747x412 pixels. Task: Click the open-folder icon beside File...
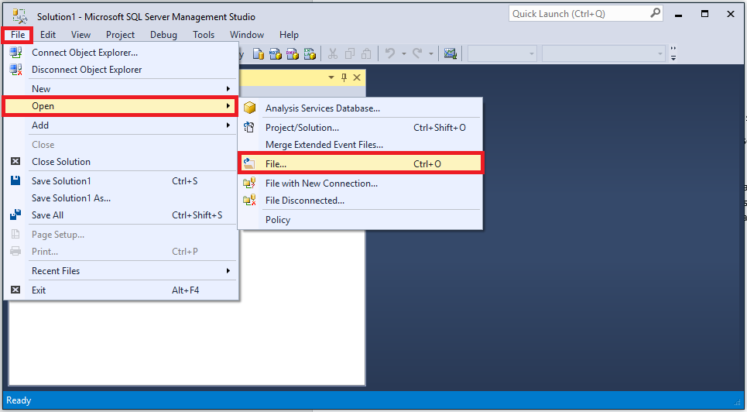point(249,163)
